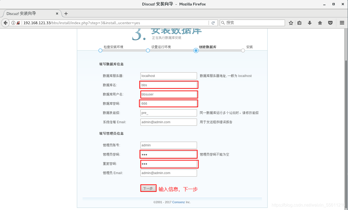Viewport: 348px width, 210px height.
Task: Click the 设置运行环境 step marker
Action: click(x=148, y=51)
